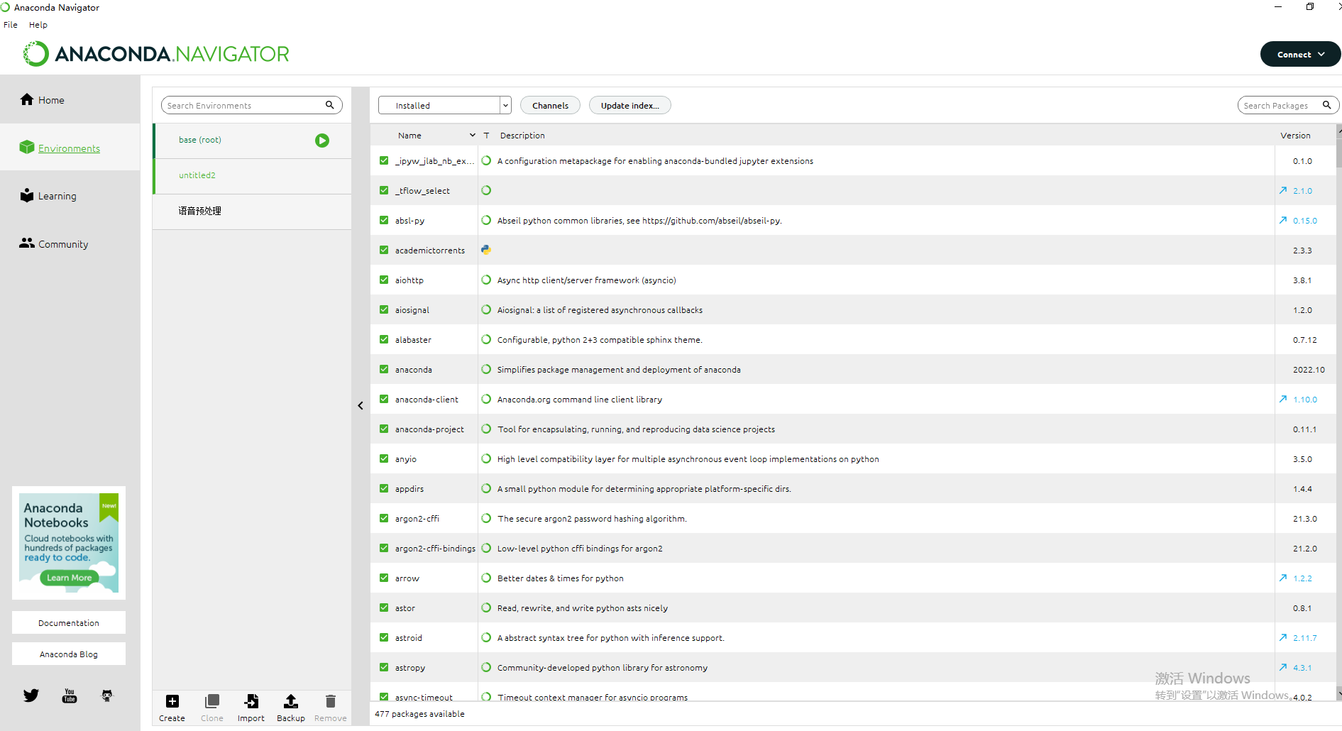Screen dimensions: 1342x731
Task: Go to the Home tab
Action: click(70, 100)
